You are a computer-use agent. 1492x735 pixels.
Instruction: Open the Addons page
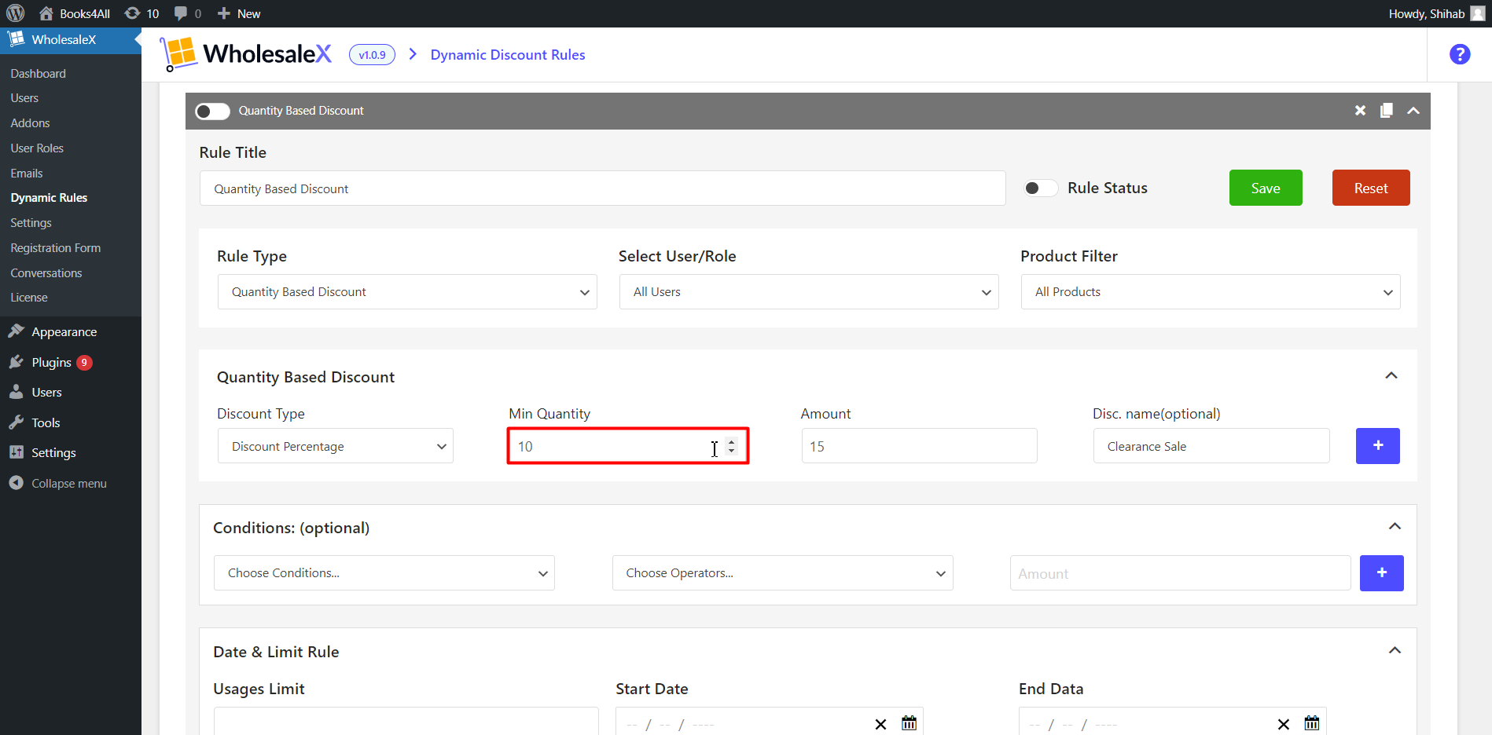click(30, 123)
